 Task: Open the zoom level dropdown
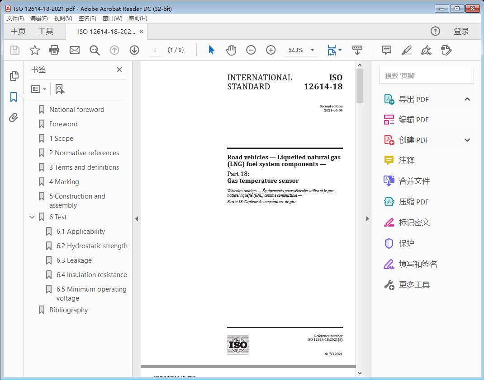click(x=312, y=50)
